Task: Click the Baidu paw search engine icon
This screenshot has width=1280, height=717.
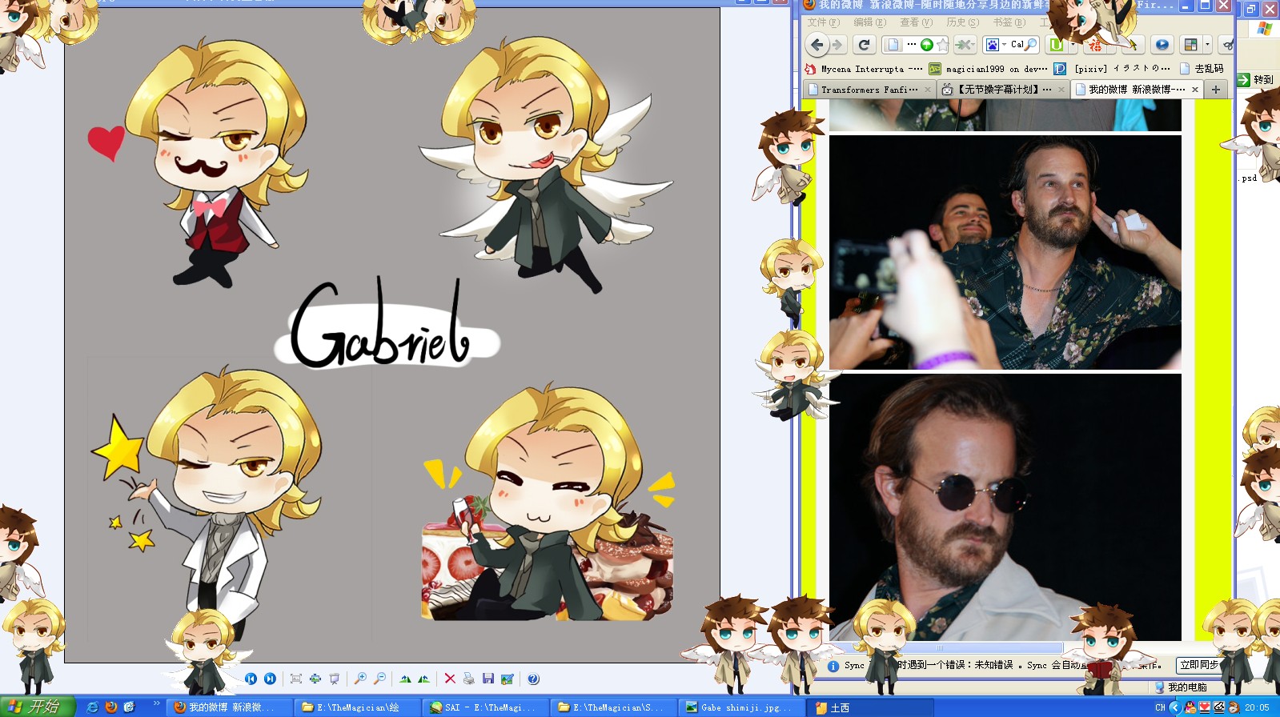Action: pyautogui.click(x=993, y=45)
